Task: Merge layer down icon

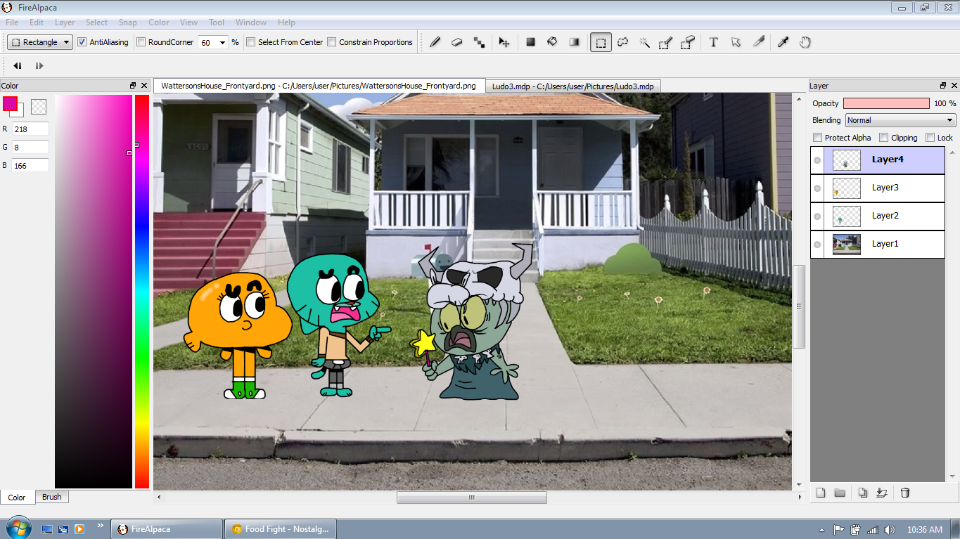Action: (882, 493)
